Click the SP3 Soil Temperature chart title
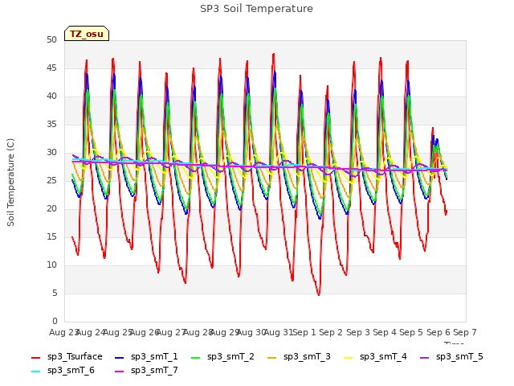514x386 pixels. (x=256, y=9)
